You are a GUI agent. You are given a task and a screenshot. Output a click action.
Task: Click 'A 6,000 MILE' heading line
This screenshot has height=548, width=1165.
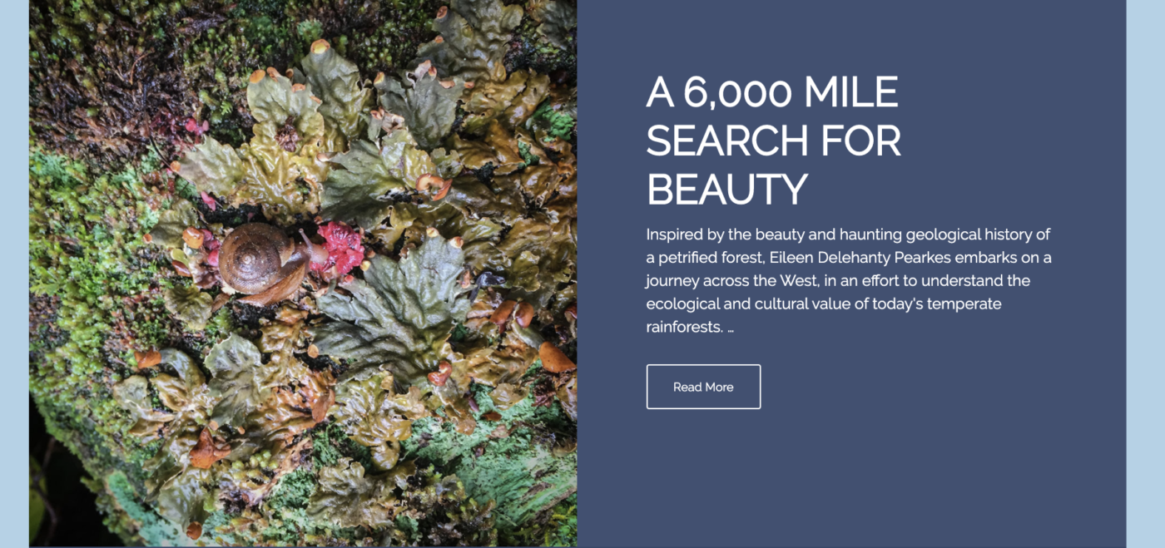[x=772, y=92]
